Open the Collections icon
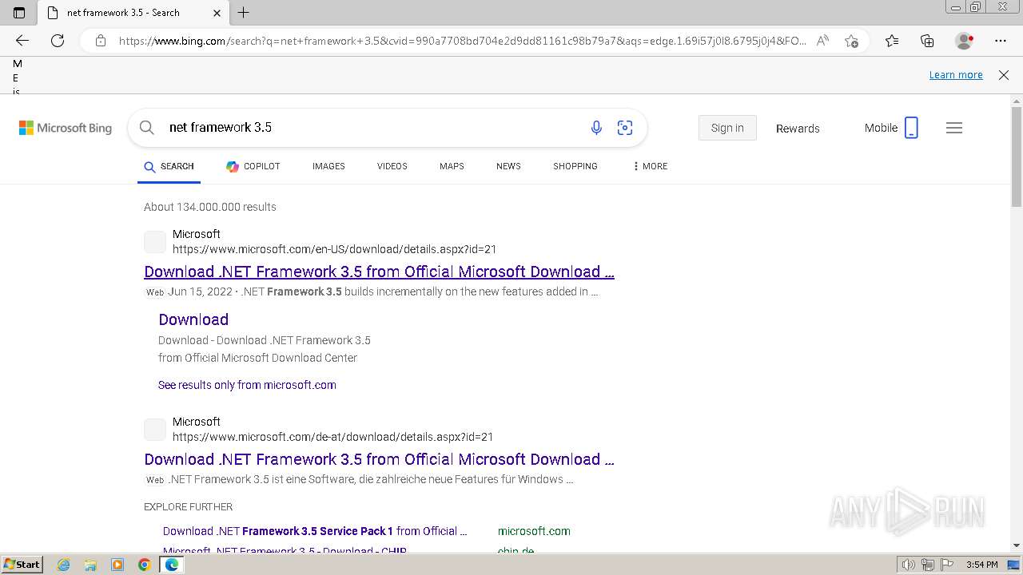Screen dimensions: 1023x575 tap(927, 41)
